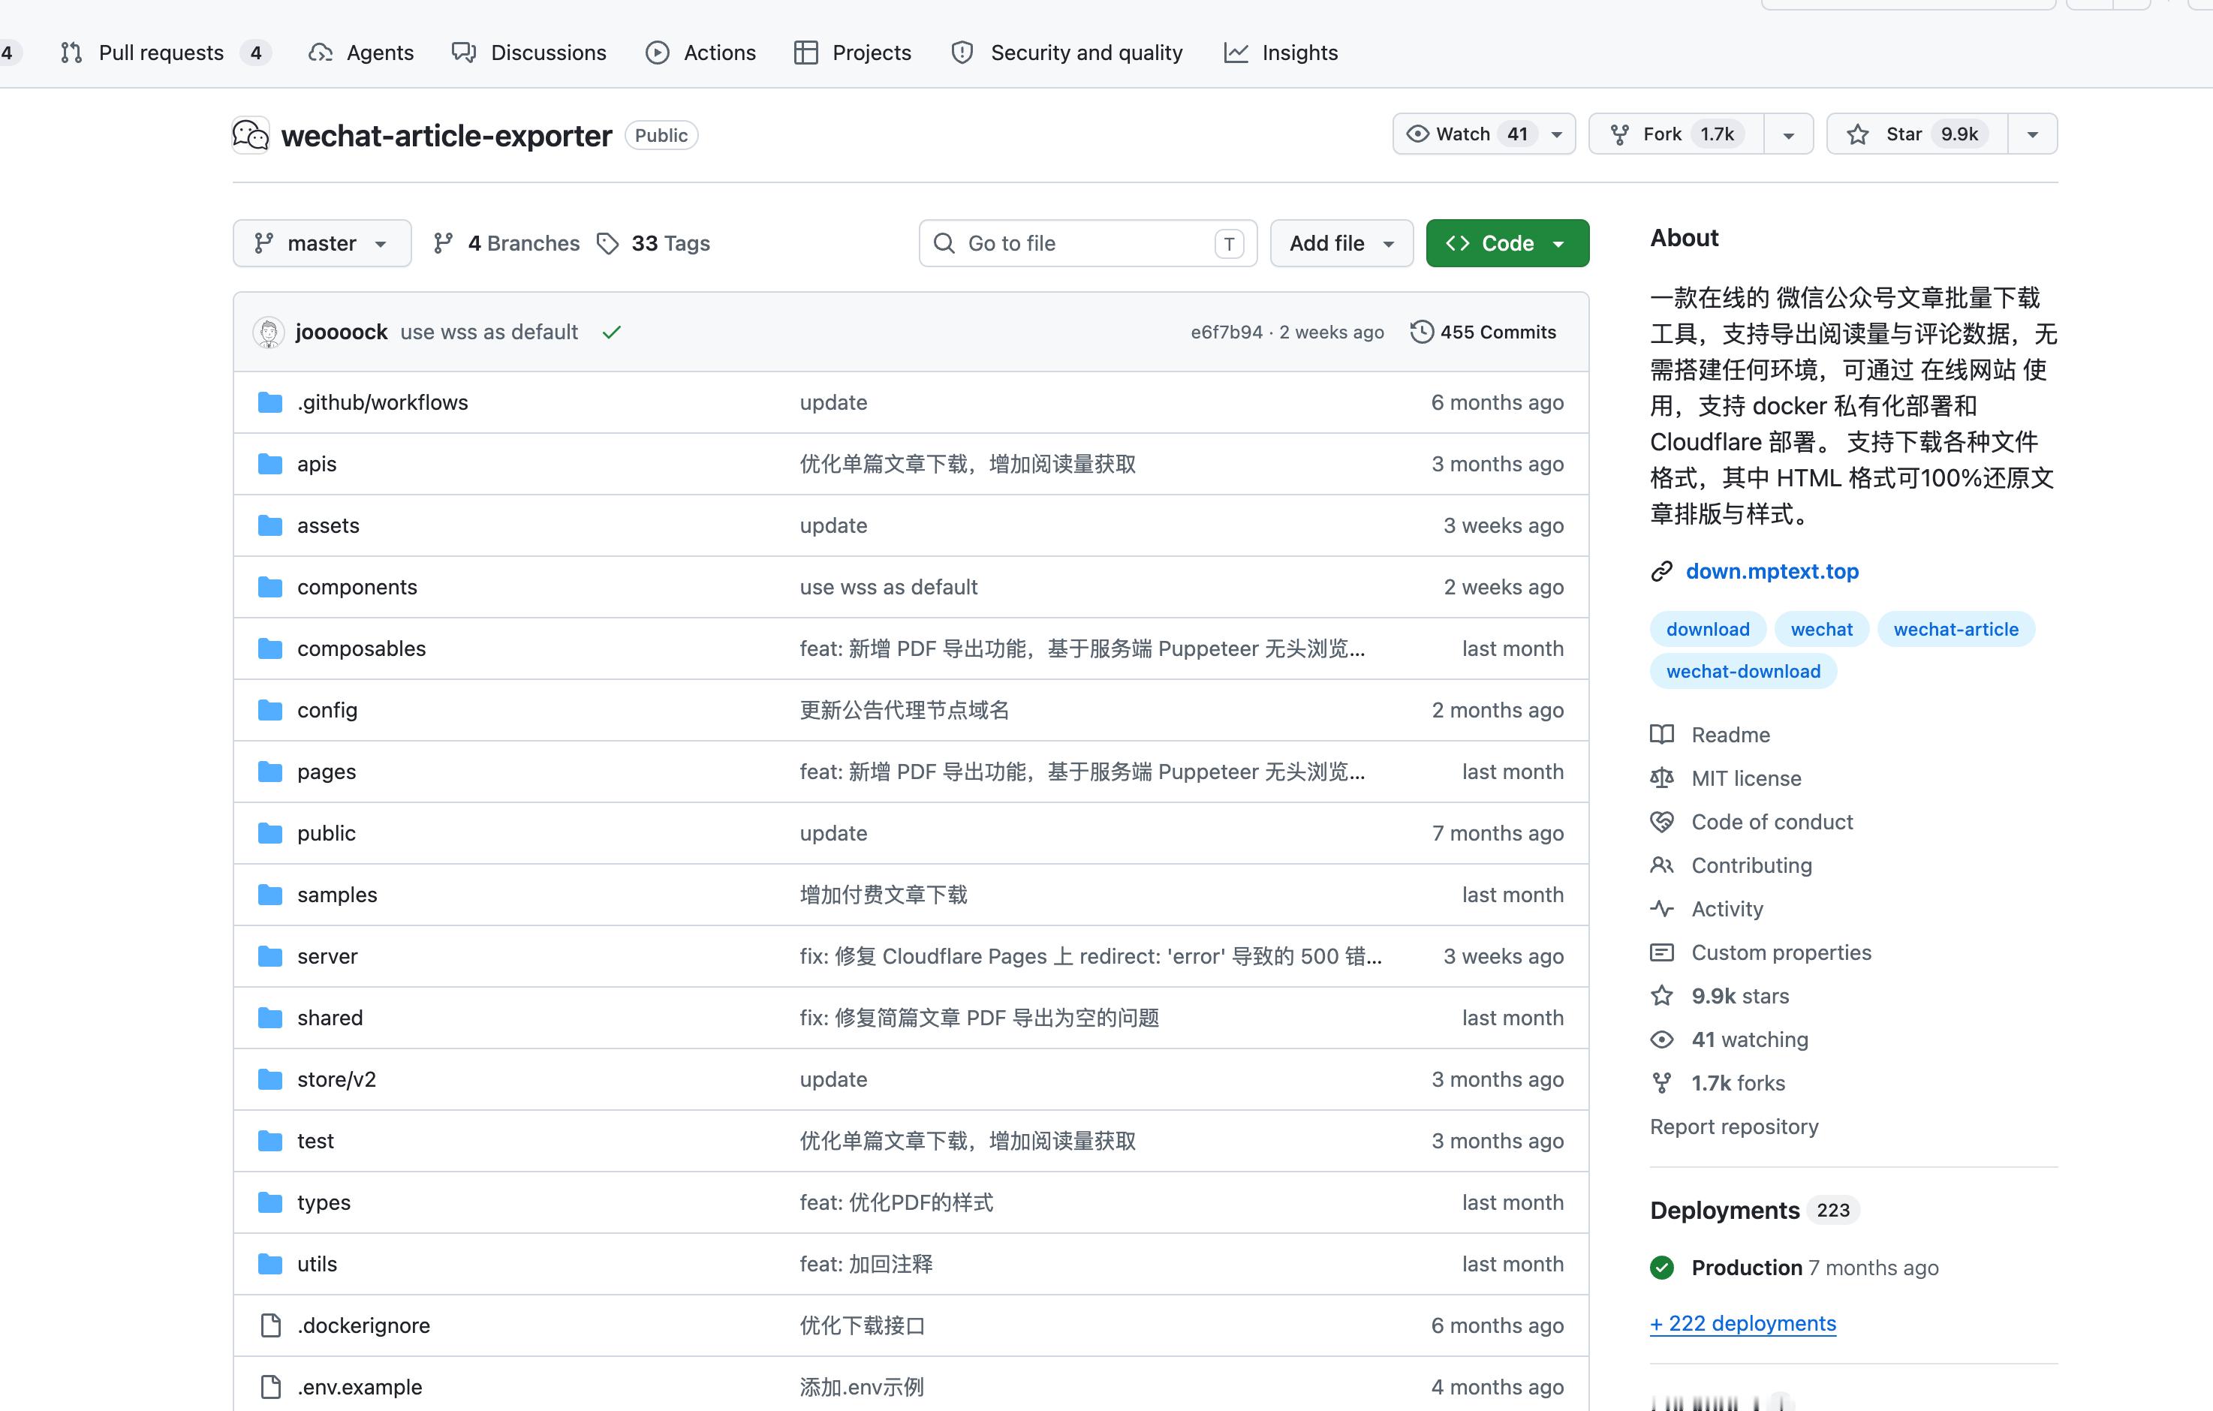Image resolution: width=2213 pixels, height=1411 pixels.
Task: Click the Report repository link
Action: 1734,1127
